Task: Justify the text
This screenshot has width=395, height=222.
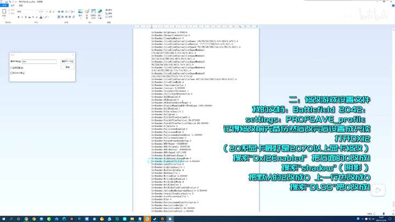Action: click(70, 17)
